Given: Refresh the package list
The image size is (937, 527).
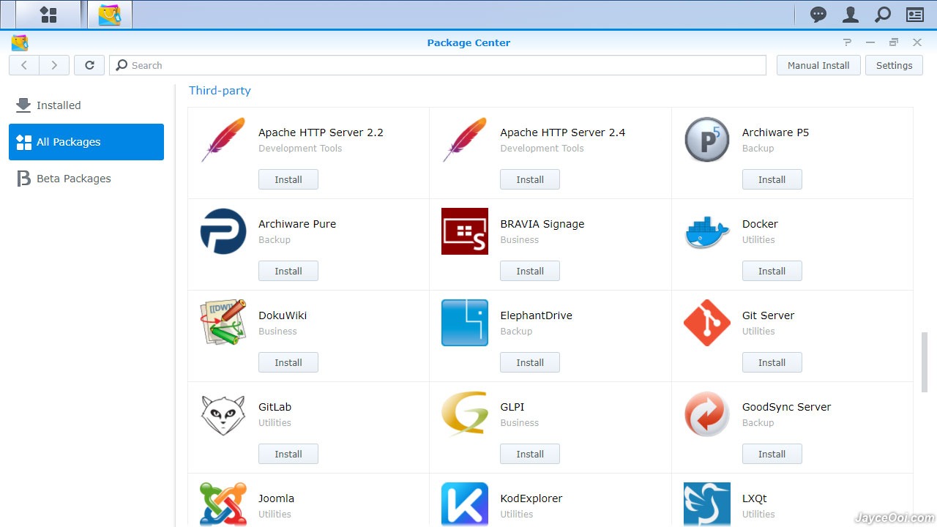Looking at the screenshot, I should [89, 65].
